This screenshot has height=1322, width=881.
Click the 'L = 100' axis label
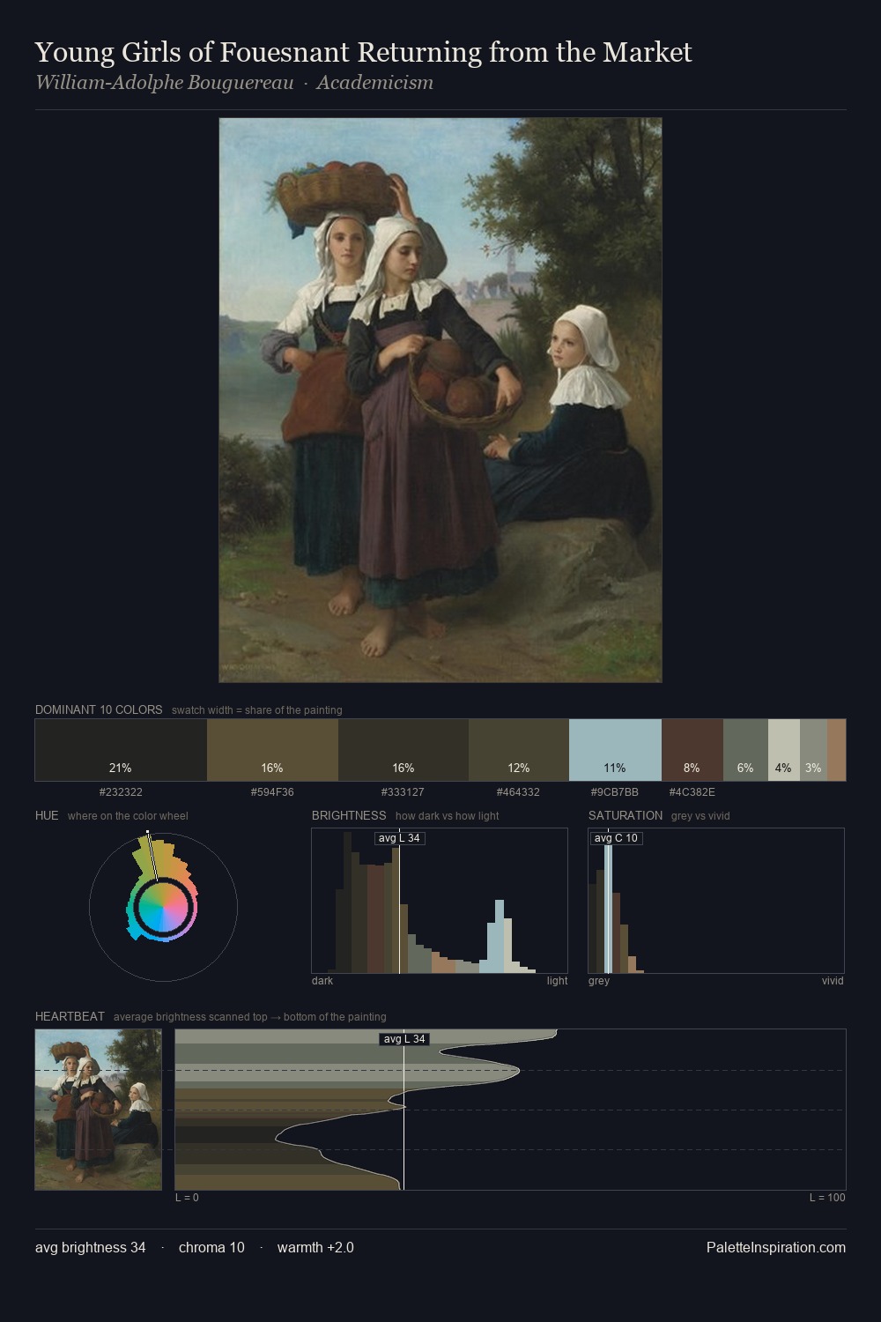[x=827, y=1198]
